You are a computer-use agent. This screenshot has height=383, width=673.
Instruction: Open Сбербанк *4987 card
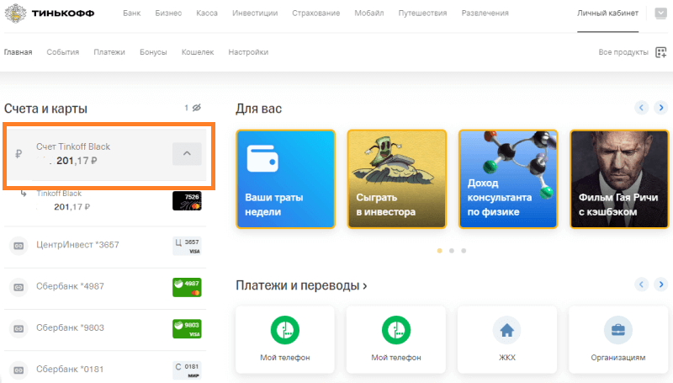[x=70, y=286]
